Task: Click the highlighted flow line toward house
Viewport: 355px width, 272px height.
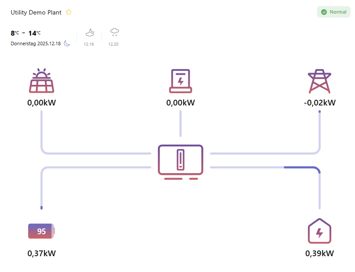Action: tap(301, 167)
